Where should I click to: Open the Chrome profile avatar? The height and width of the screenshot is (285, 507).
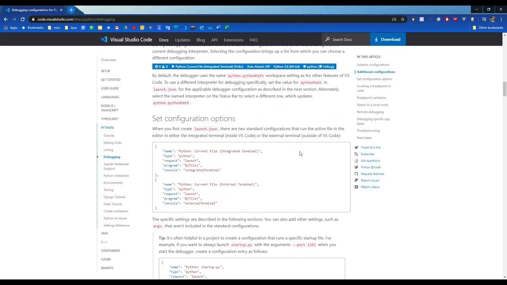[x=492, y=19]
